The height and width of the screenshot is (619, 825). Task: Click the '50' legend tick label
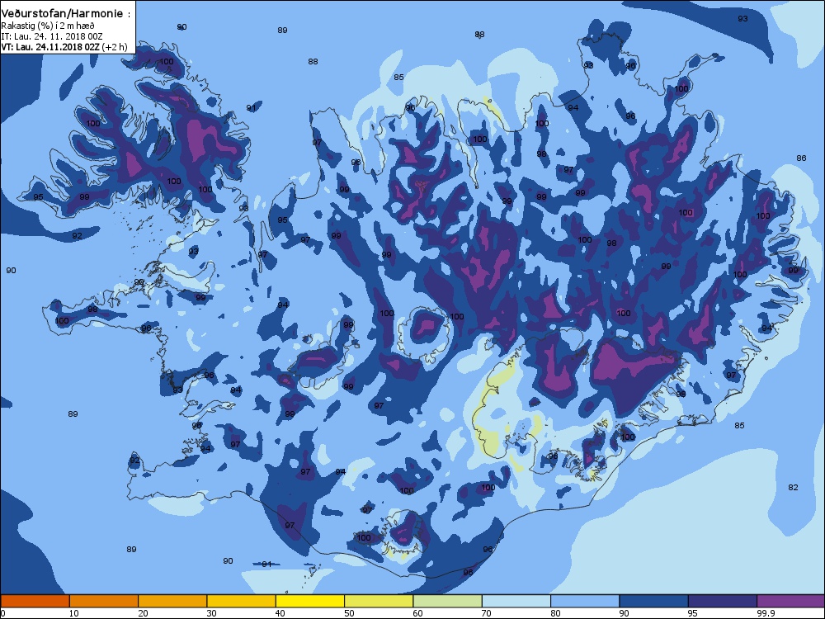(x=349, y=613)
